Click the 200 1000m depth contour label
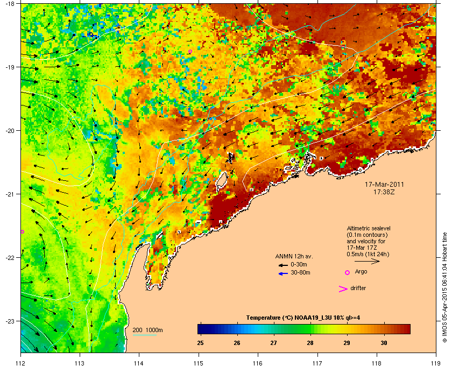The image size is (452, 366). [x=147, y=330]
